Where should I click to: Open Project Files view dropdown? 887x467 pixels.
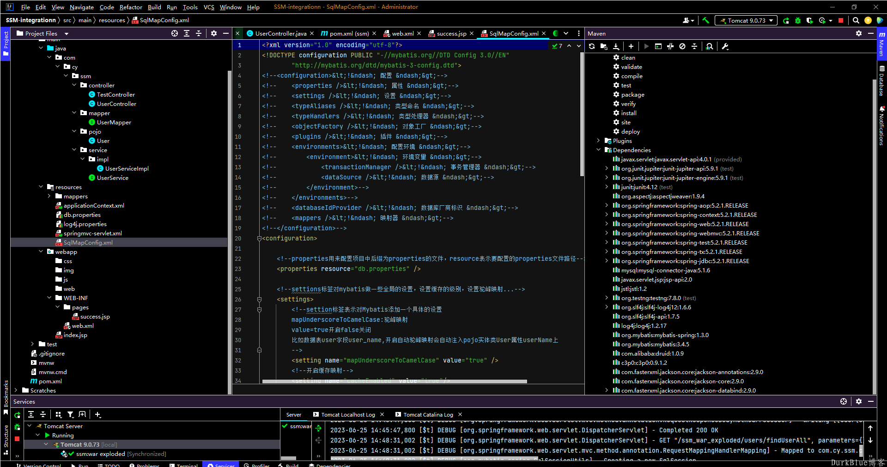click(67, 33)
